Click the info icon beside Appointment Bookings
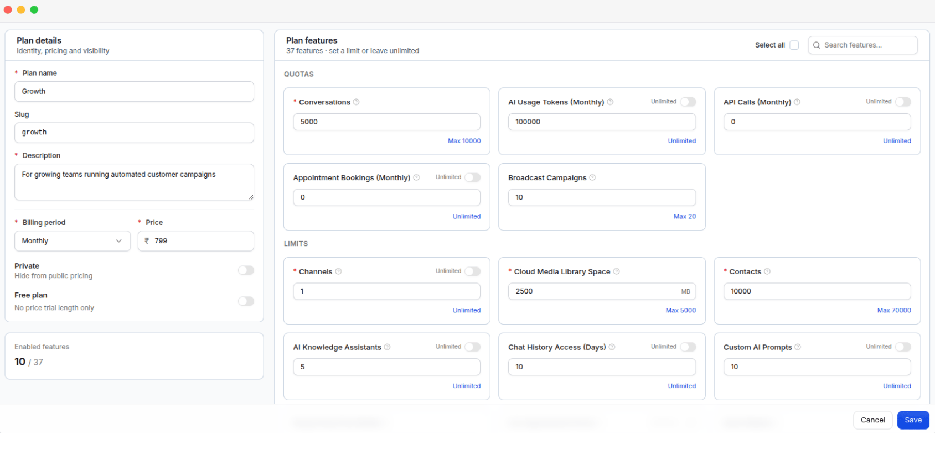Image resolution: width=935 pixels, height=450 pixels. [x=416, y=177]
